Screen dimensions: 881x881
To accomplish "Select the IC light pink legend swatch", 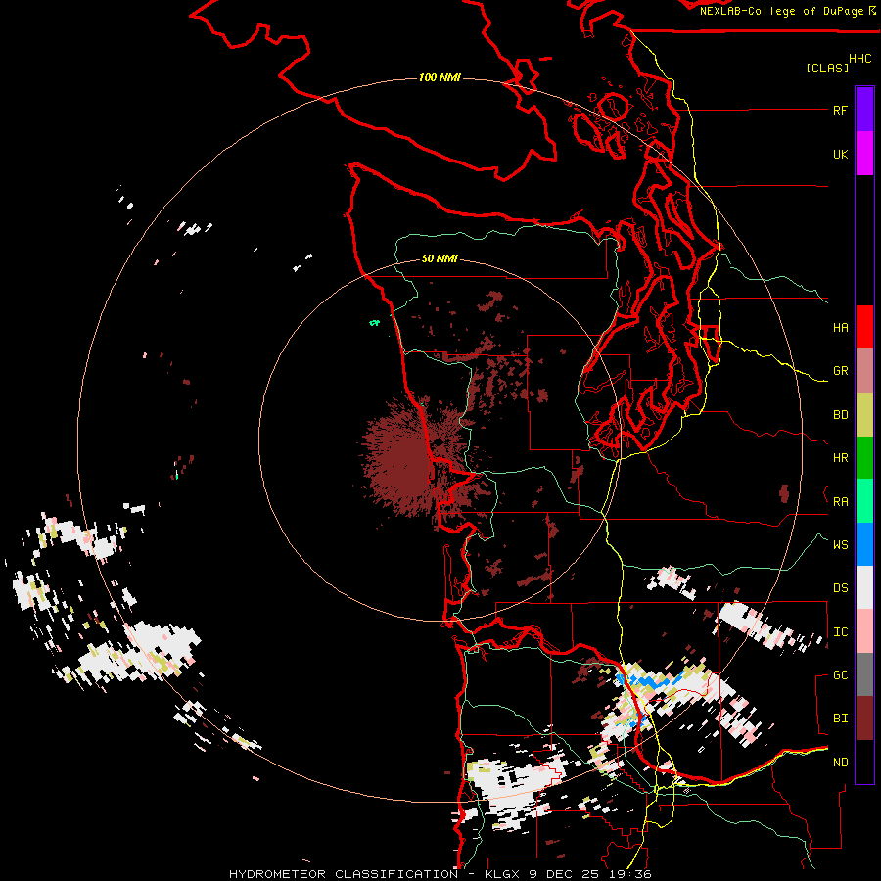I will [864, 631].
